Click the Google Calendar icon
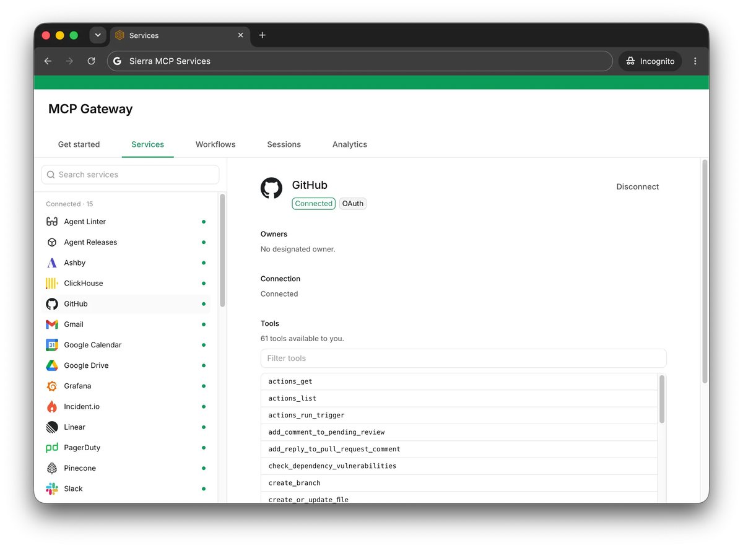 pos(52,345)
